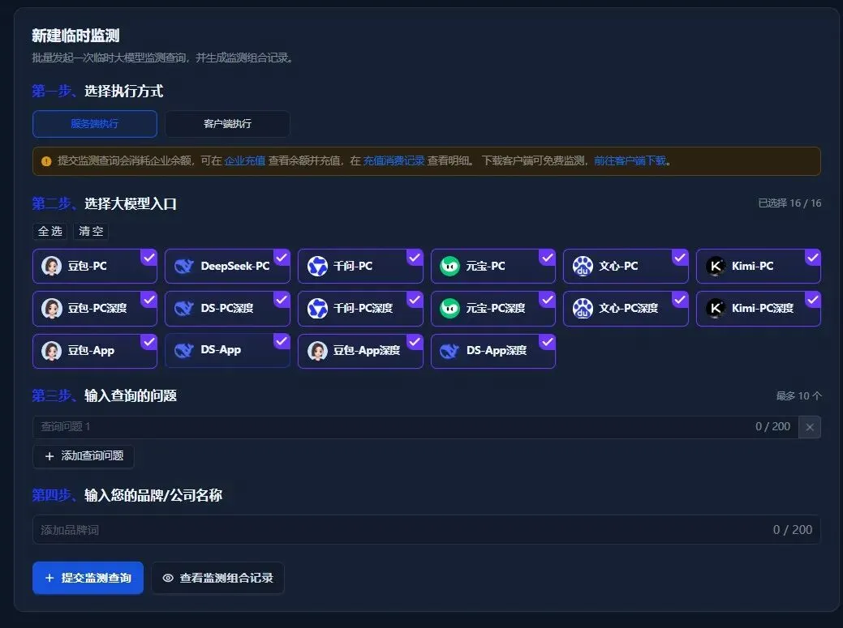
Task: Switch to 客户端执行 execution mode
Action: 227,124
